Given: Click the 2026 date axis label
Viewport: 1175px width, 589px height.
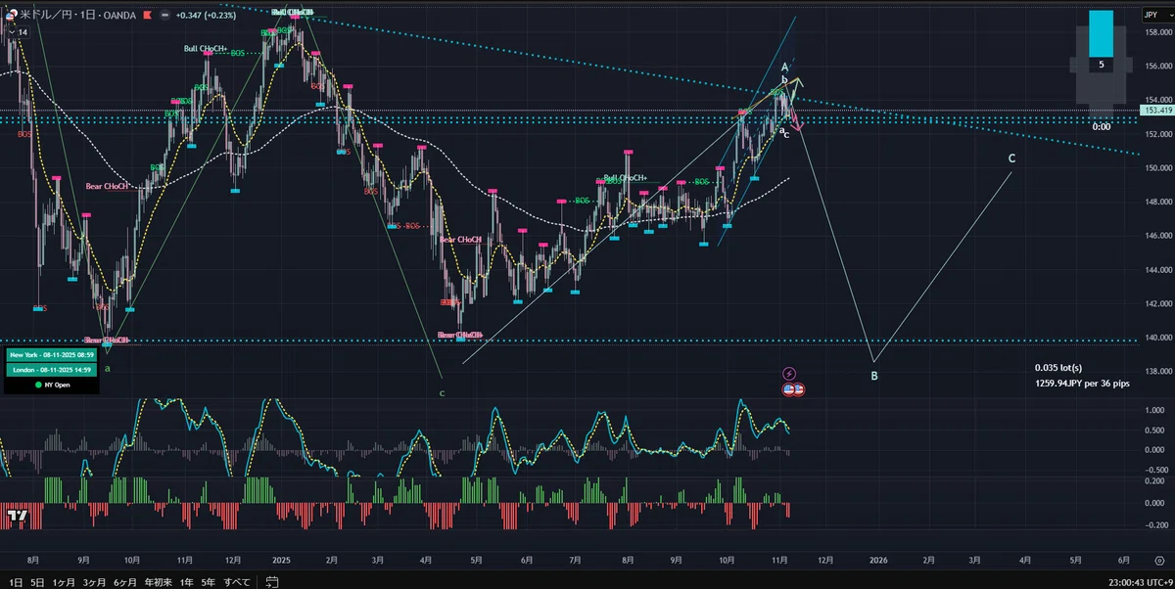Looking at the screenshot, I should click(878, 560).
